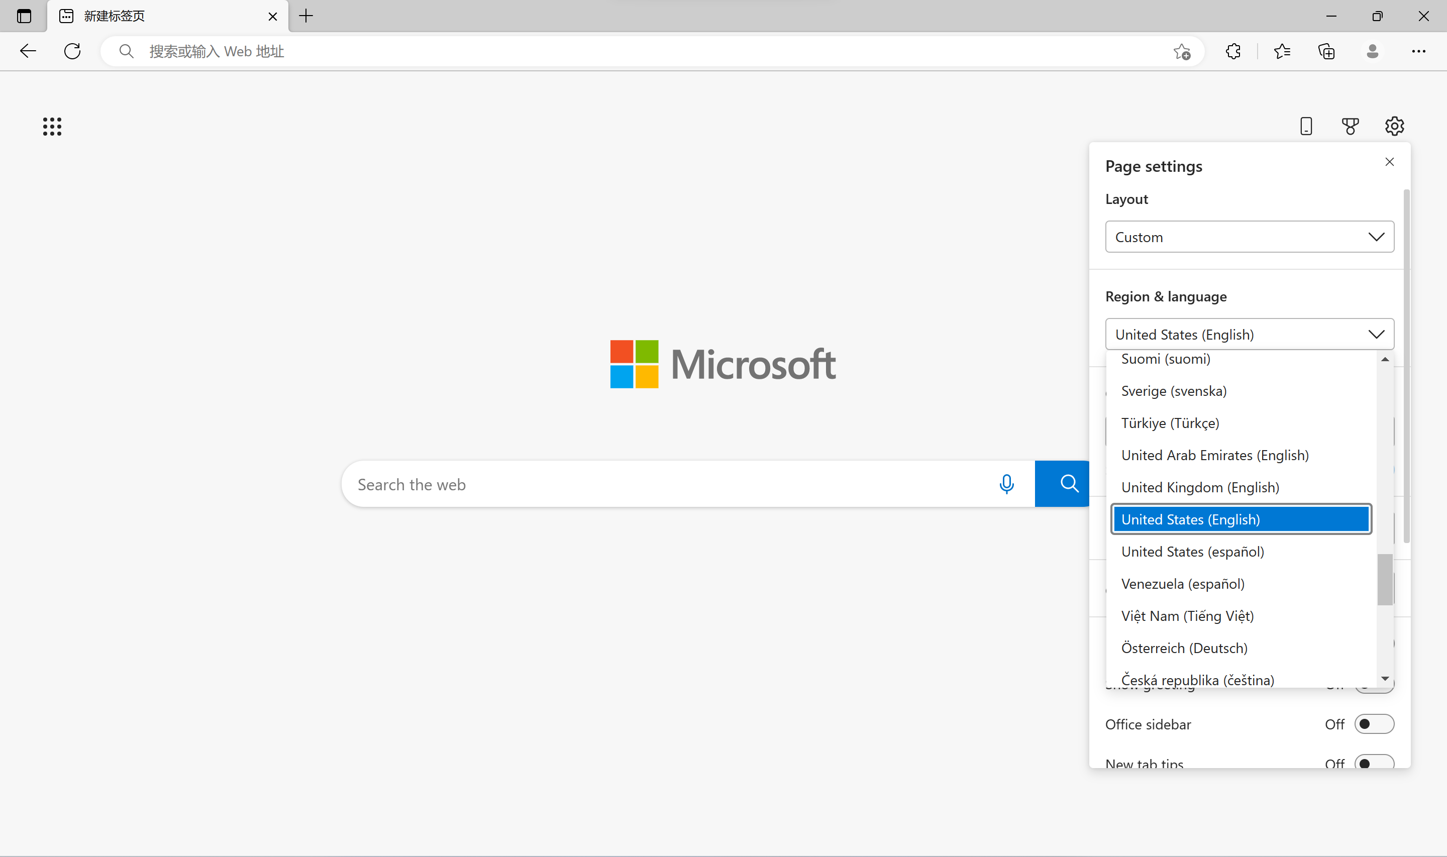This screenshot has height=857, width=1447.
Task: Add this page to favorites star icon
Action: 1182,52
